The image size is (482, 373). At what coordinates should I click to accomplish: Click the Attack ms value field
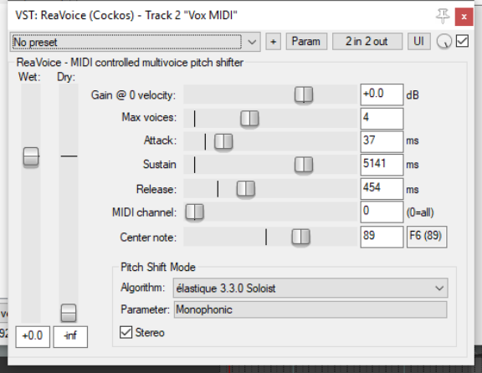click(x=382, y=141)
